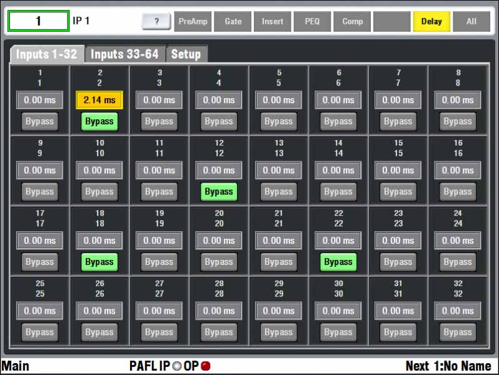The width and height of the screenshot is (499, 375).
Task: Disable delay bypass on channel 2
Action: coord(99,121)
